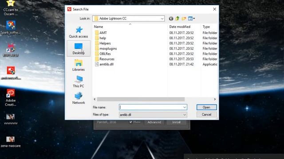The image size is (284, 159).
Task: Click the horizontal scrollbar thumb
Action: pos(141,99)
